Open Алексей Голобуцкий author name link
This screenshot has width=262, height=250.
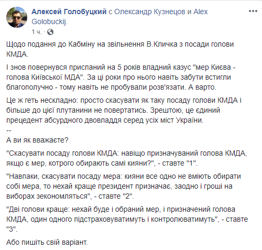pyautogui.click(x=69, y=12)
